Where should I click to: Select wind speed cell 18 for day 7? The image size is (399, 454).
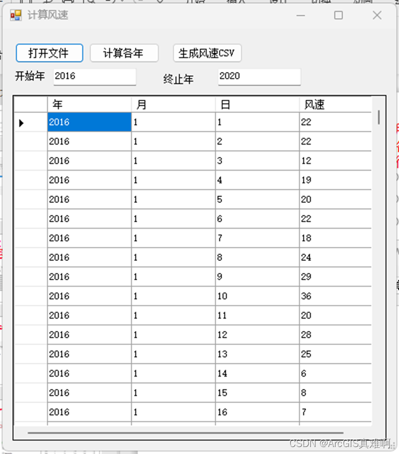336,238
